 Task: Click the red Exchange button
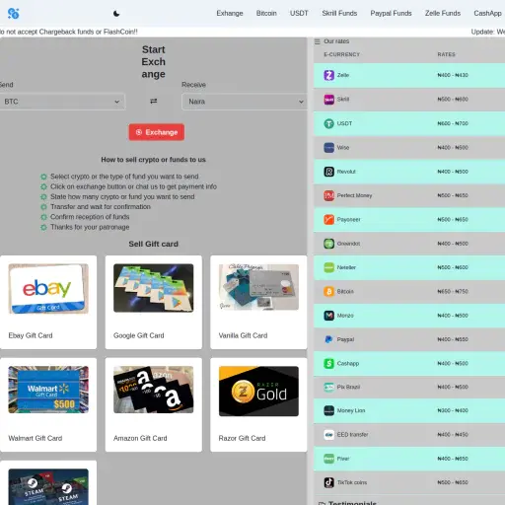[157, 132]
